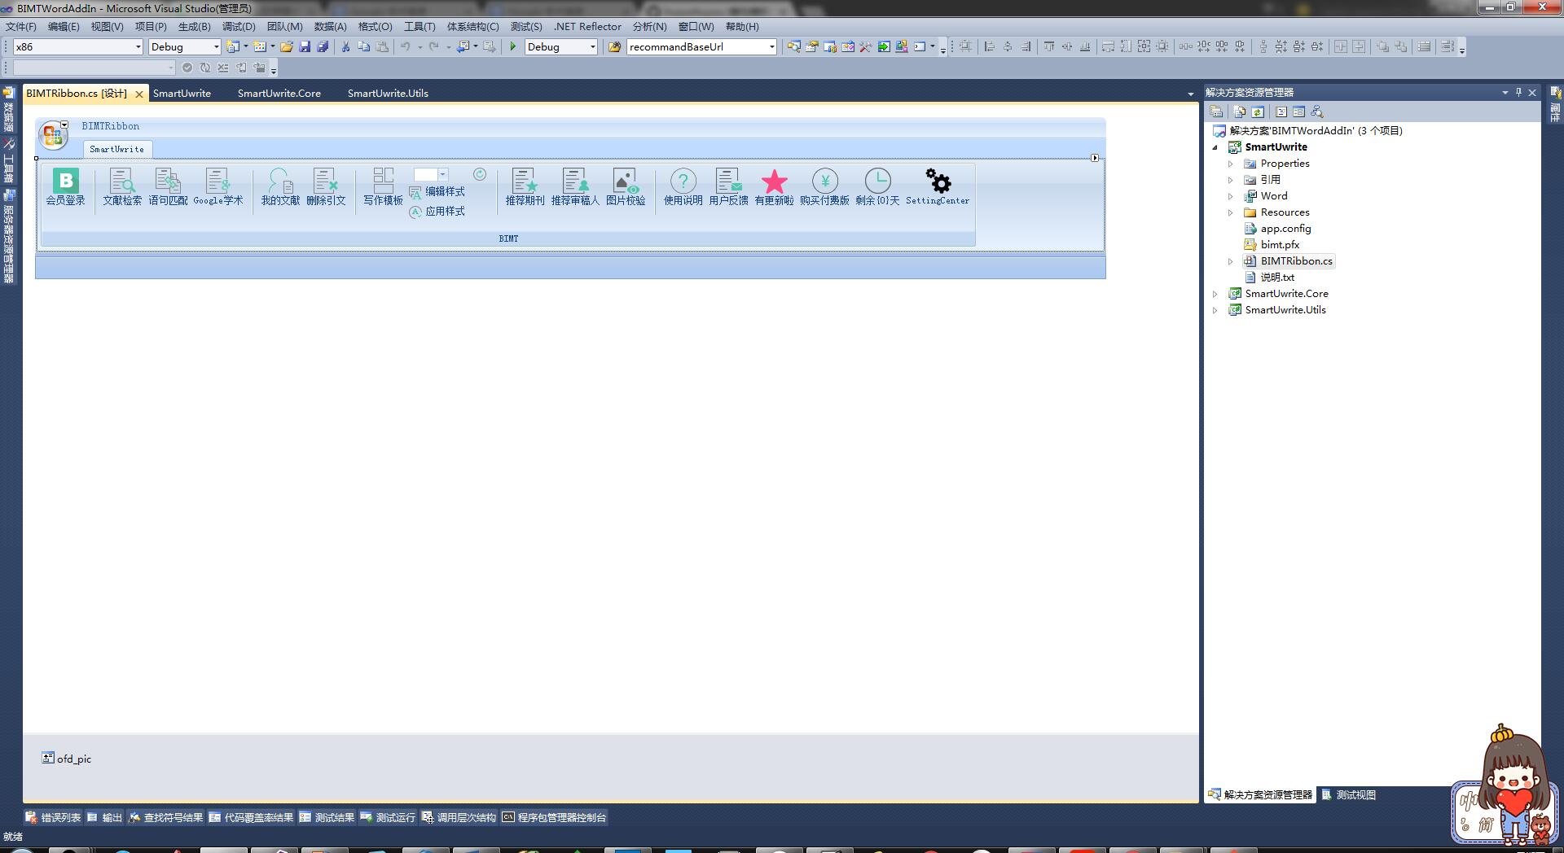The width and height of the screenshot is (1564, 853).
Task: Open the style combo box in ribbon
Action: click(443, 174)
